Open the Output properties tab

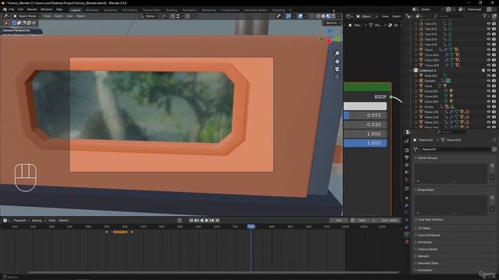click(x=407, y=157)
